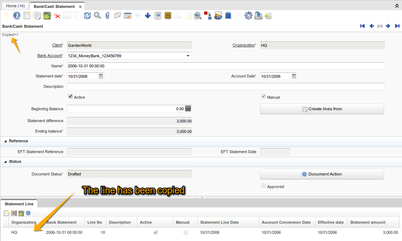Select the Statement Line tab
The width and height of the screenshot is (402, 241).
[19, 204]
